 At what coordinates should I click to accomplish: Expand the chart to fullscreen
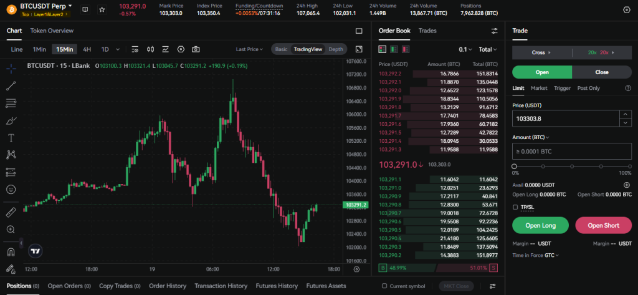pos(359,49)
